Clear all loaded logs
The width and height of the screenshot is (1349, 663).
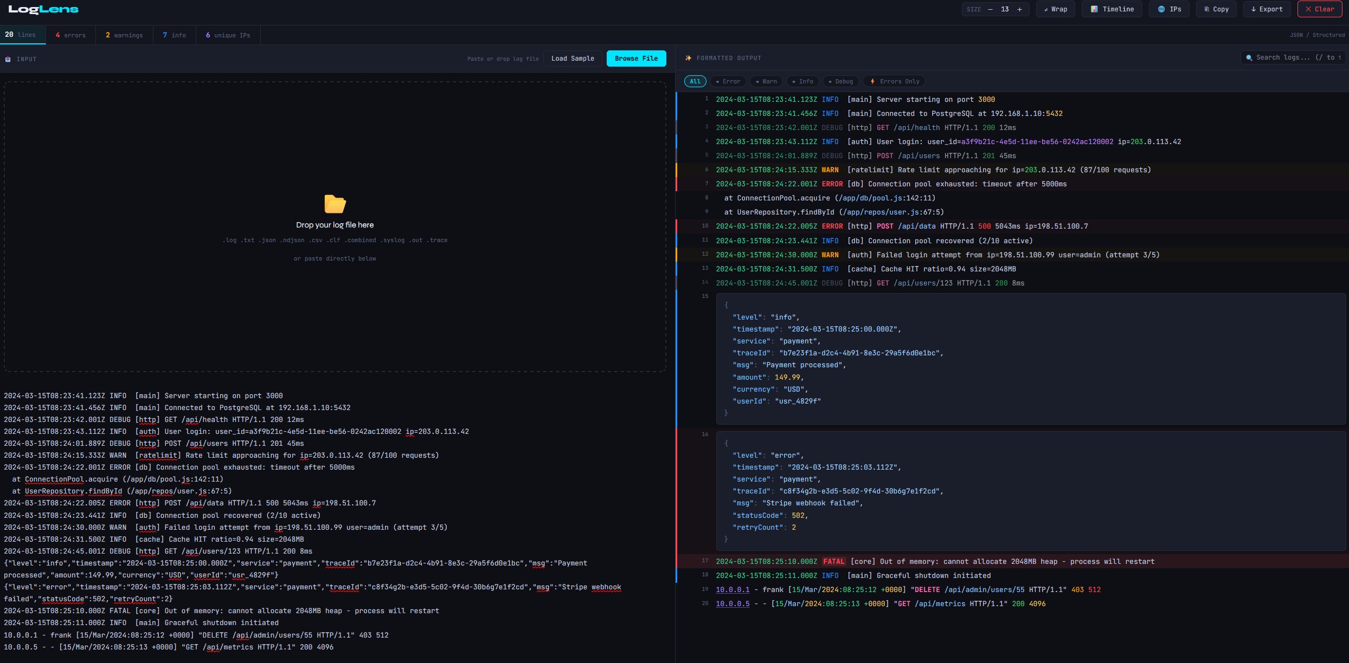click(x=1319, y=9)
